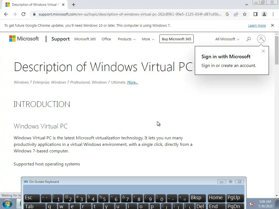
Task: Click the Esc key on On-Screen Keyboard
Action: pos(32,198)
